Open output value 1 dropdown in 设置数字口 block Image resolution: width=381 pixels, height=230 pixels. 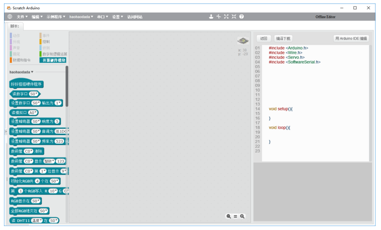(58, 103)
